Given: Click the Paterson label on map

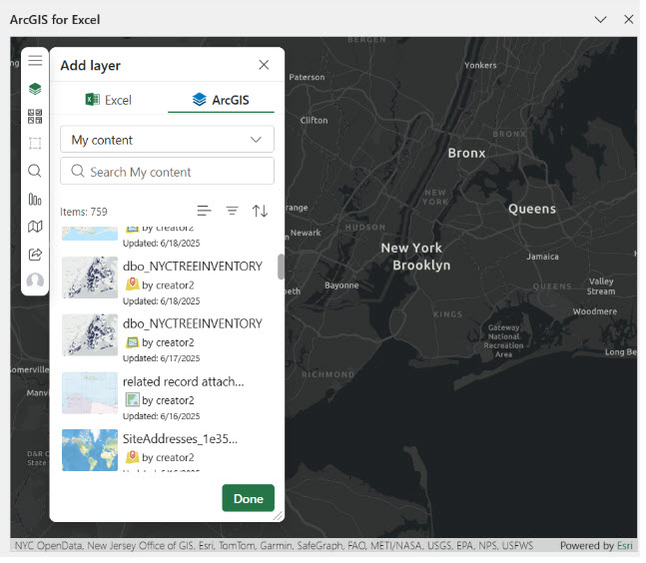Looking at the screenshot, I should click(307, 77).
